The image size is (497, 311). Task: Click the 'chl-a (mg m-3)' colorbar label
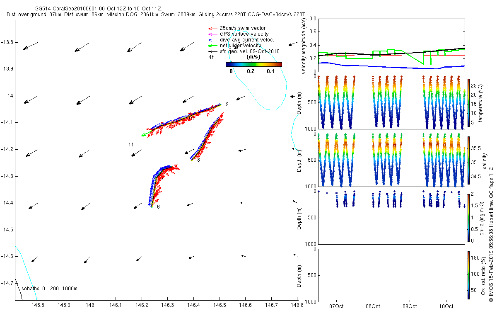point(482,217)
